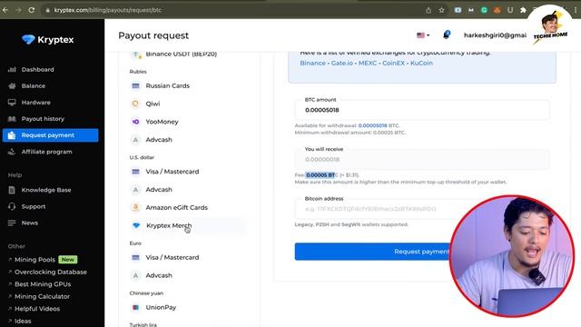Click the Dashboard chart icon
581x327 pixels.
(x=12, y=69)
